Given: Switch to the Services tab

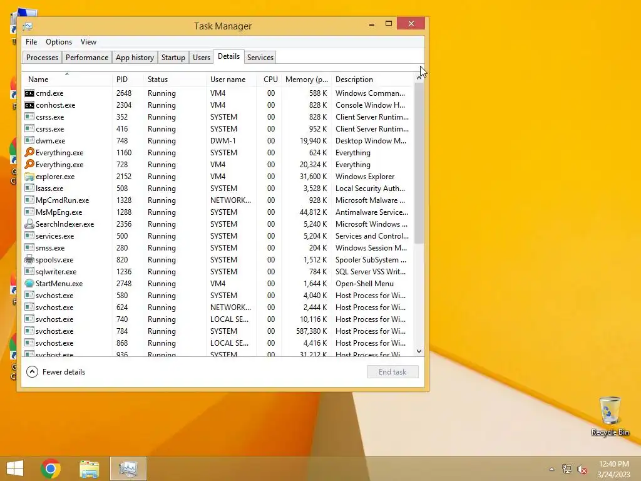Looking at the screenshot, I should [260, 57].
